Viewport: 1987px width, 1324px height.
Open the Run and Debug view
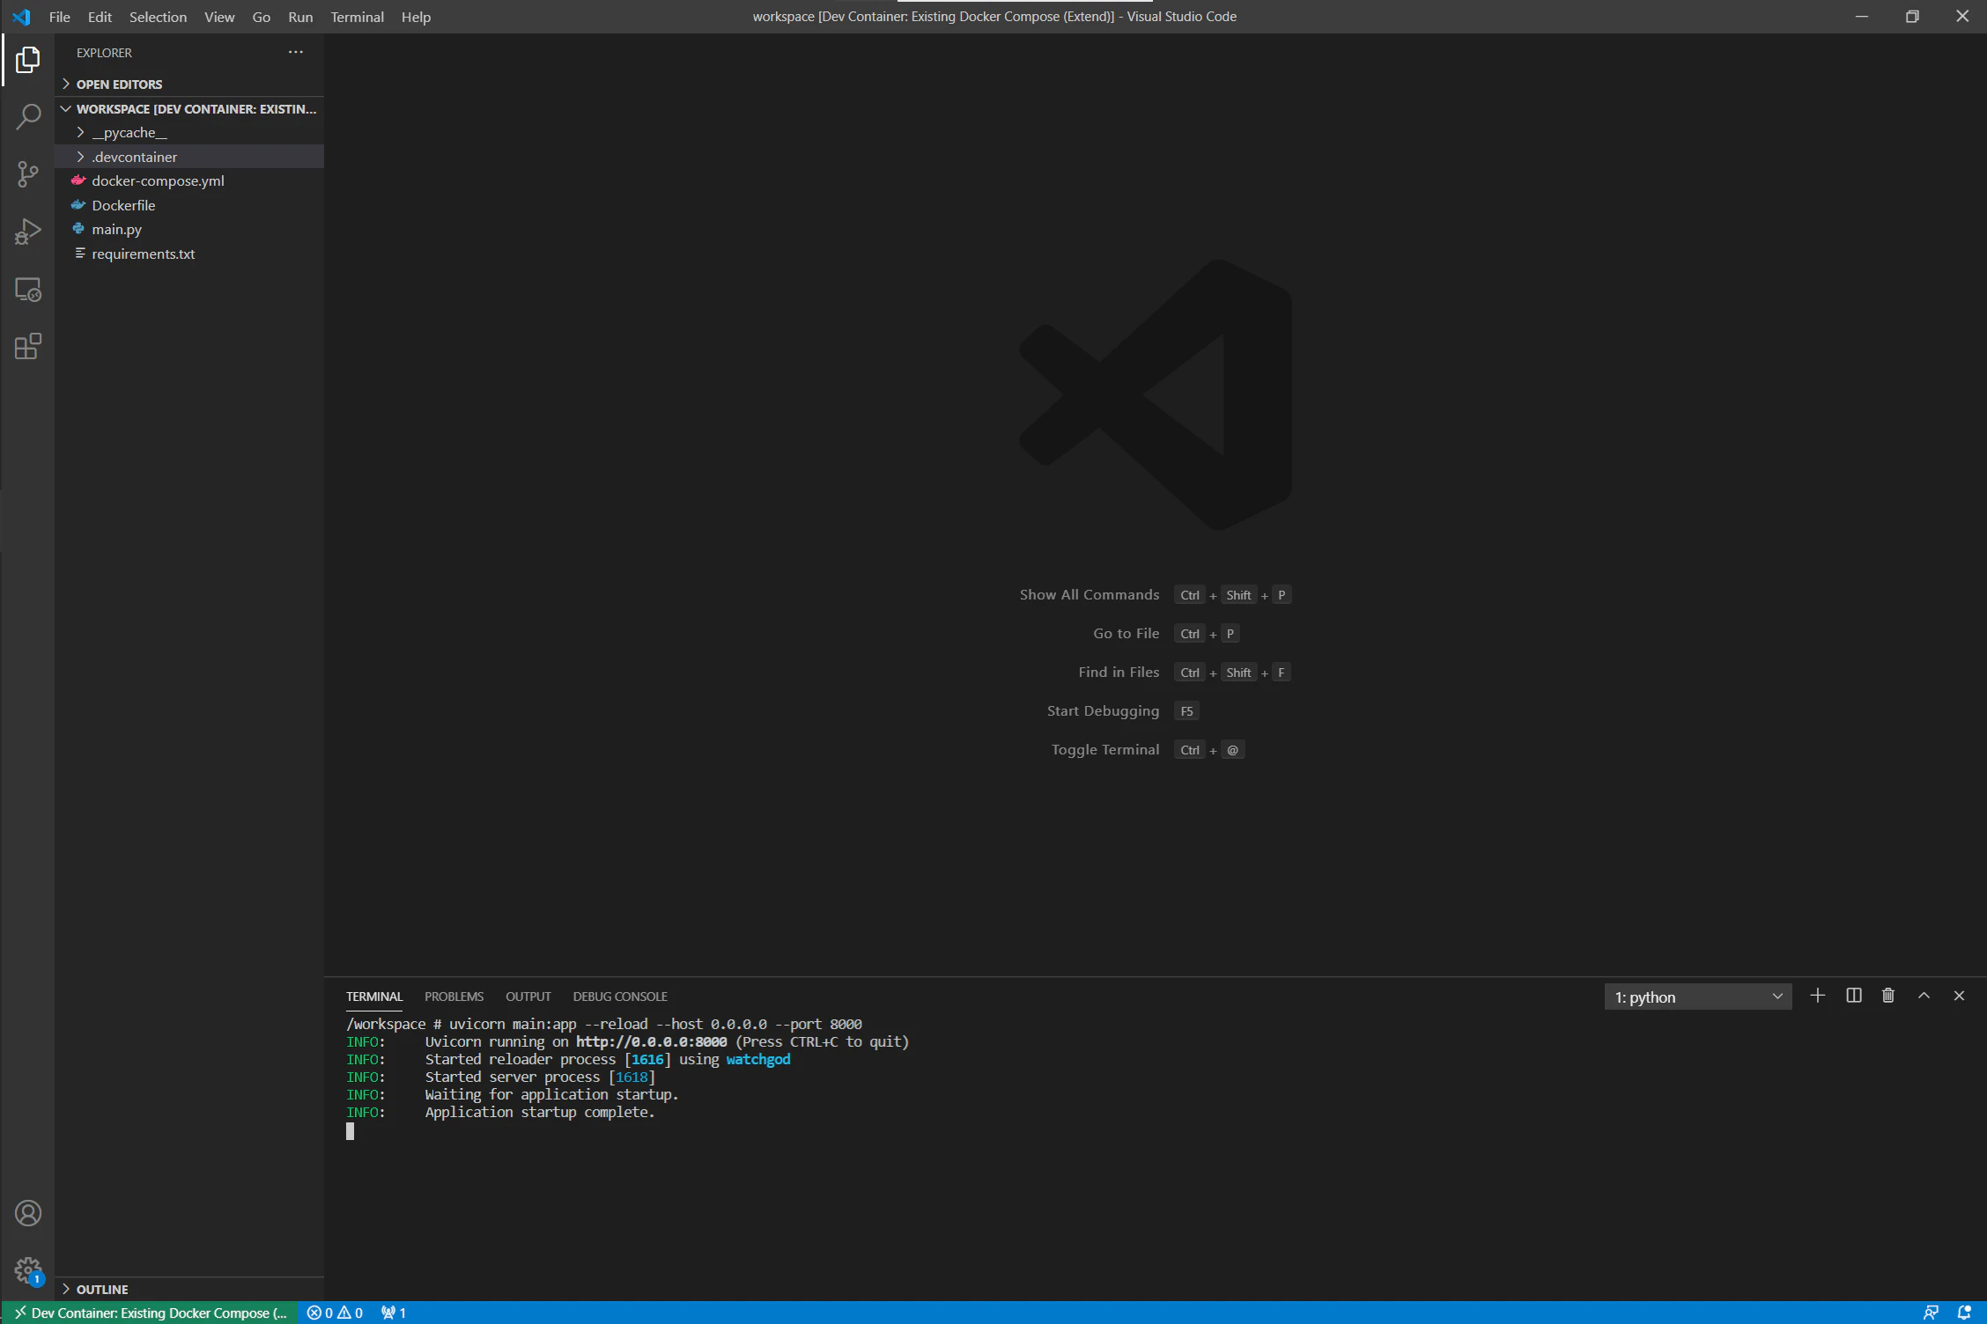[x=28, y=232]
